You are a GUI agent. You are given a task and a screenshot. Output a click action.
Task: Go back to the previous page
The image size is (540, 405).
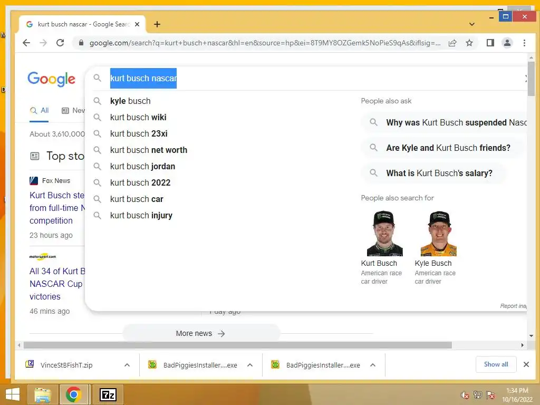26,43
